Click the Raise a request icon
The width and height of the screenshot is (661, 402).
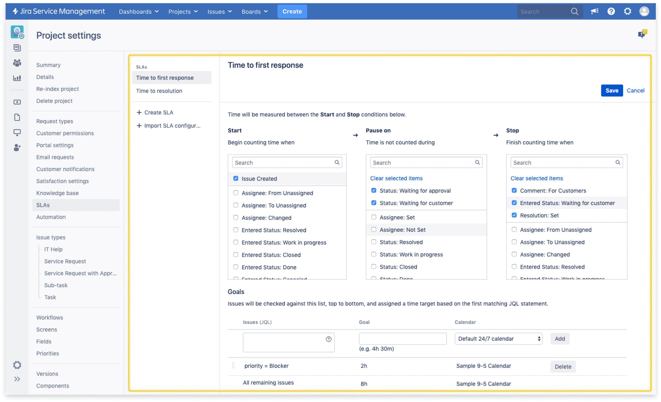(x=17, y=102)
